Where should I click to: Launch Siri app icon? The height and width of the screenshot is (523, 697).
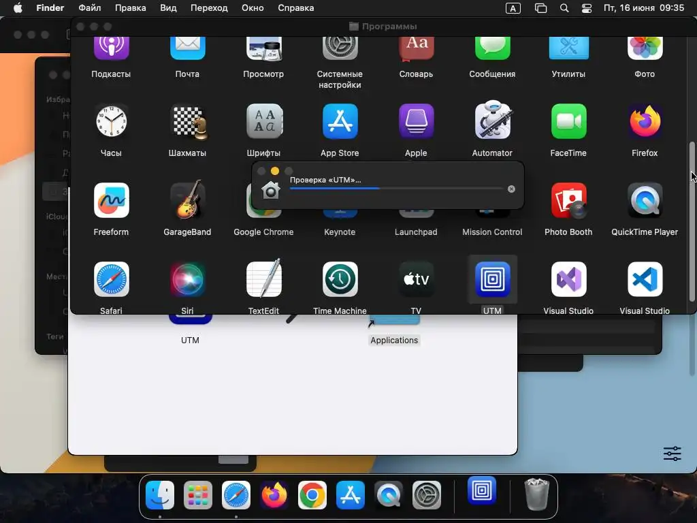point(188,279)
